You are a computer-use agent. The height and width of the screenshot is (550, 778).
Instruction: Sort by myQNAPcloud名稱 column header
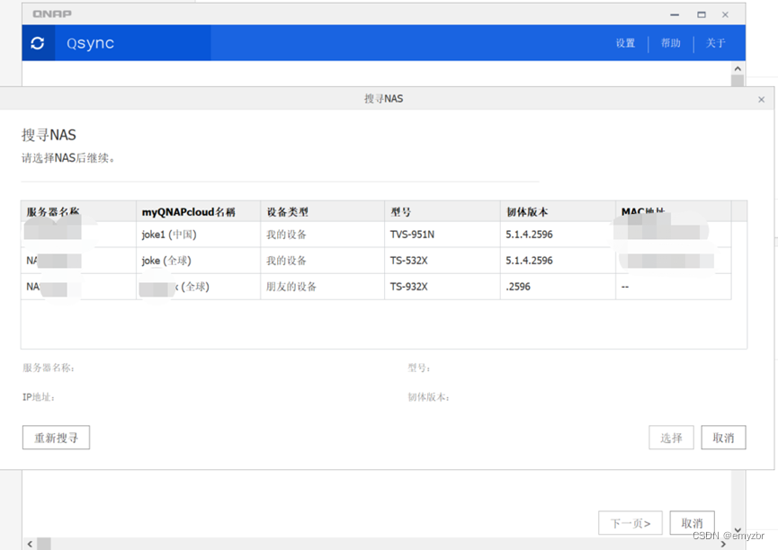pyautogui.click(x=199, y=211)
